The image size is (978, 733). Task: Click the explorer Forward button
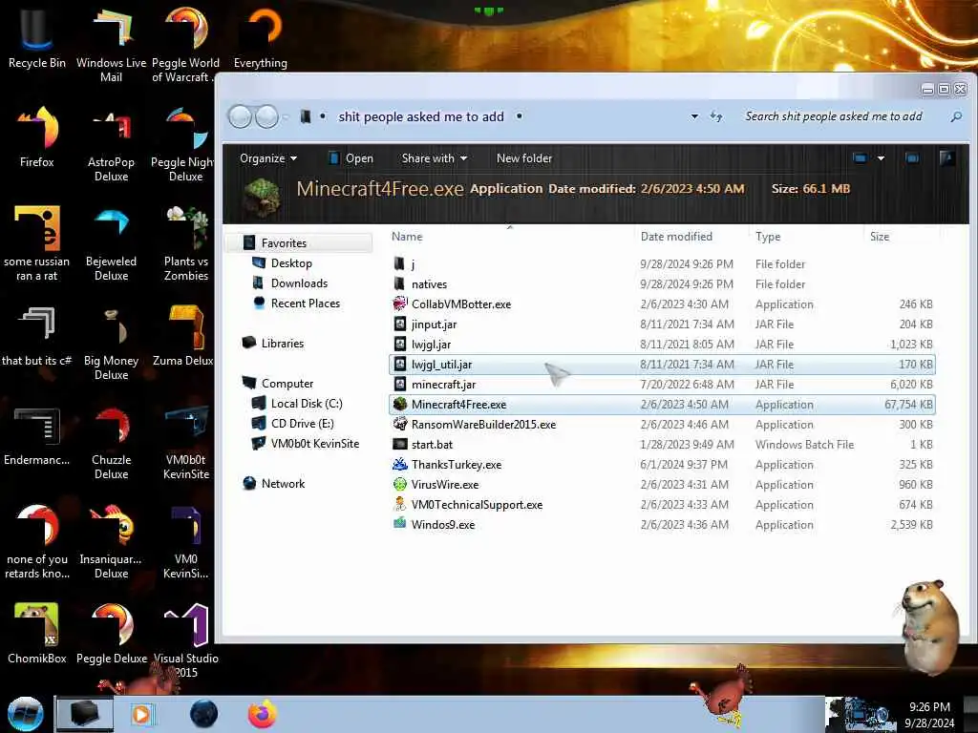pos(267,116)
